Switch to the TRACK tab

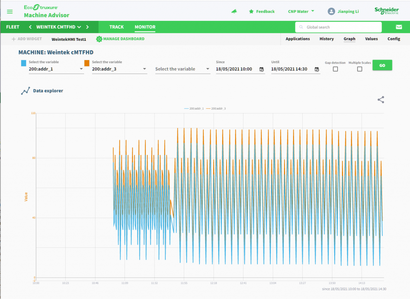click(x=117, y=27)
